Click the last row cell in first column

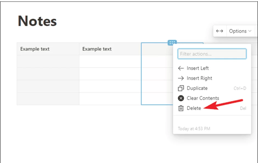pos(48,99)
